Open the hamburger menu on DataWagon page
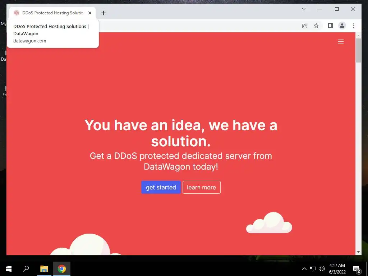This screenshot has height=276, width=368. pyautogui.click(x=341, y=42)
